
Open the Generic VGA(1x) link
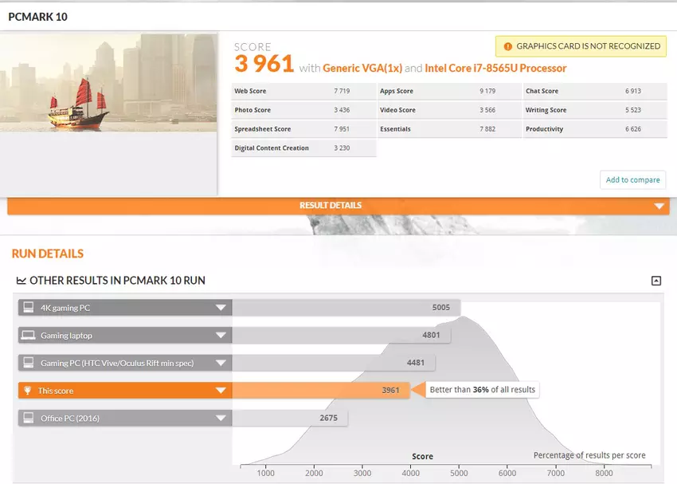point(361,68)
